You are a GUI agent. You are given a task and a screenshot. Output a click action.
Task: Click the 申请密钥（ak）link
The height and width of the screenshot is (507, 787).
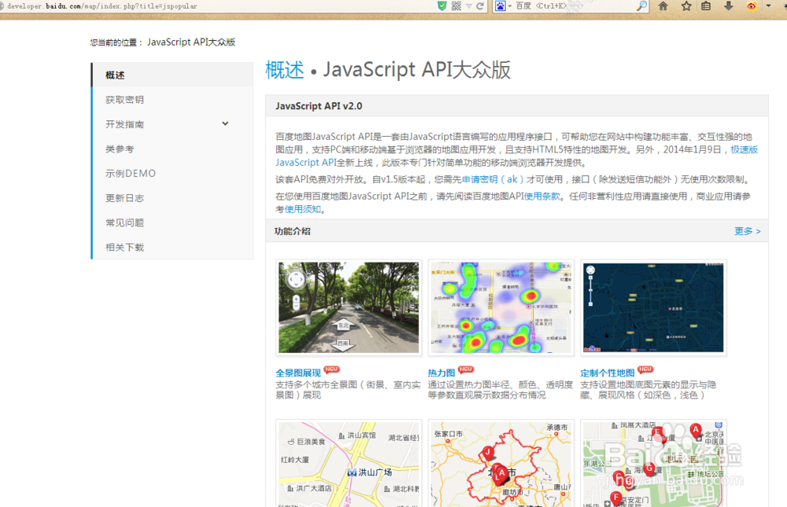(x=493, y=179)
